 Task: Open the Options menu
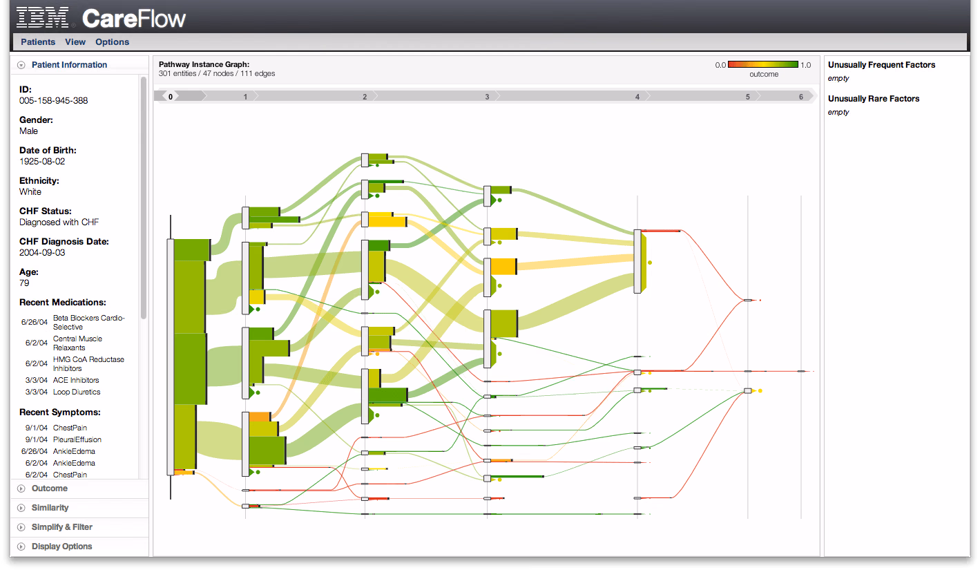tap(113, 42)
